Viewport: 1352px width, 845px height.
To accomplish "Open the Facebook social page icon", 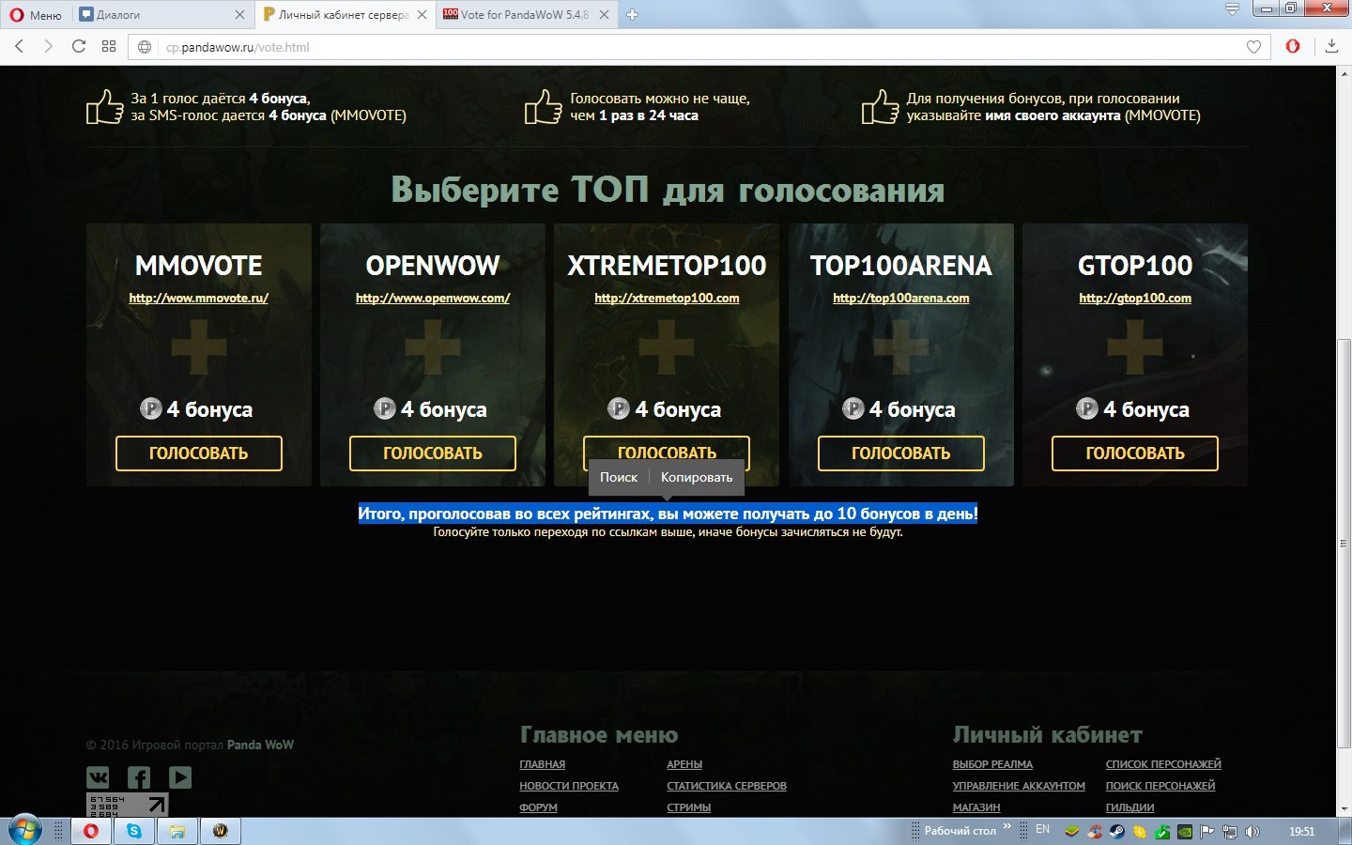I will 139,777.
